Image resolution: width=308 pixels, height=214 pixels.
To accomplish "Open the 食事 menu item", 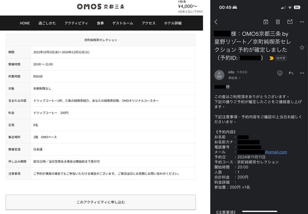I will (x=100, y=23).
